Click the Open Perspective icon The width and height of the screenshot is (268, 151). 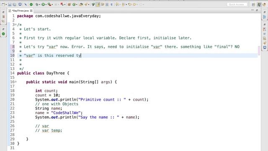[x=253, y=5]
